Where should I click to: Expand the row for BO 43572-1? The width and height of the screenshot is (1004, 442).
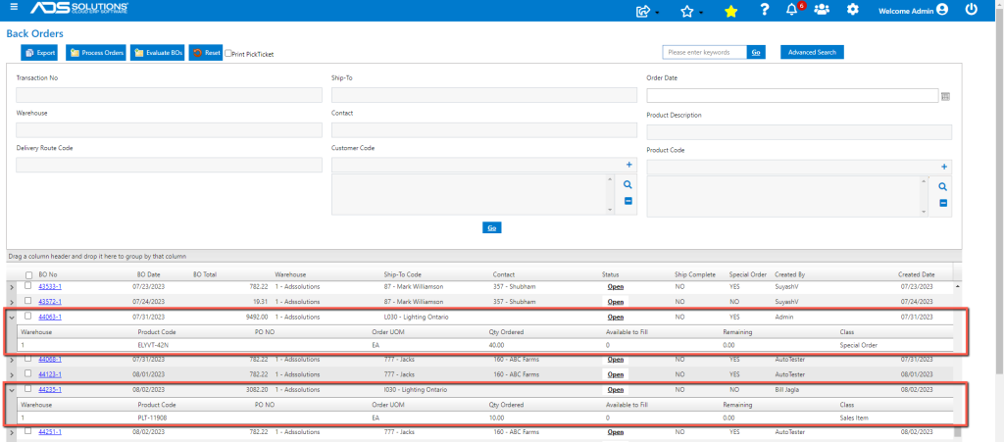pos(12,302)
